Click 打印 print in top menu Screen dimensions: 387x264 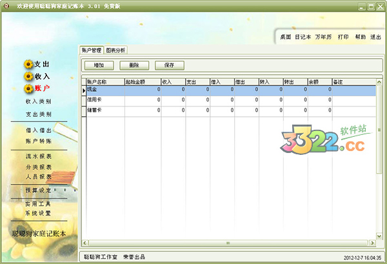point(343,37)
